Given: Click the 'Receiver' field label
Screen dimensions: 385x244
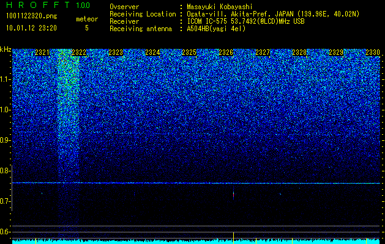Looking at the screenshot, I should pos(124,21).
